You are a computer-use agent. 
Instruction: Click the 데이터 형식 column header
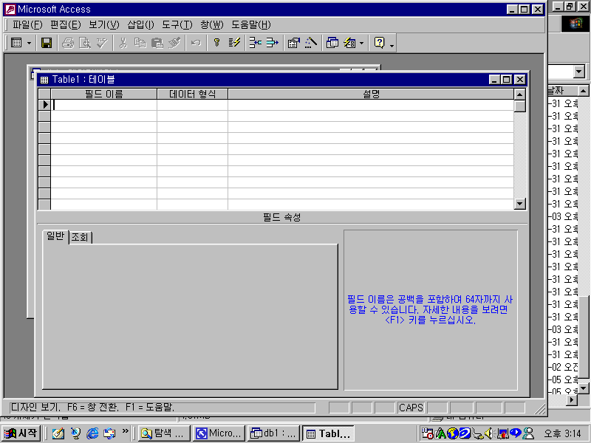click(192, 95)
